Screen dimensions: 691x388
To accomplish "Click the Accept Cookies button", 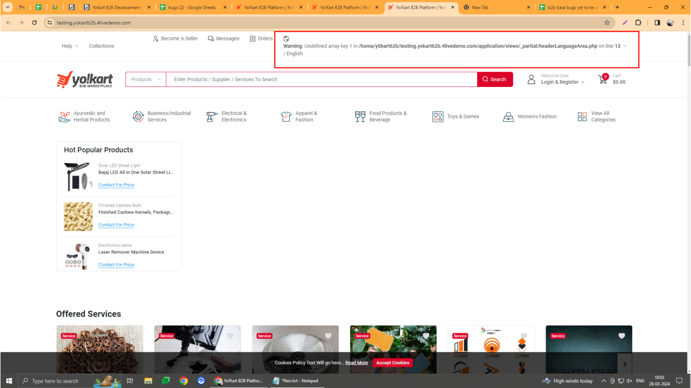I will tap(392, 362).
